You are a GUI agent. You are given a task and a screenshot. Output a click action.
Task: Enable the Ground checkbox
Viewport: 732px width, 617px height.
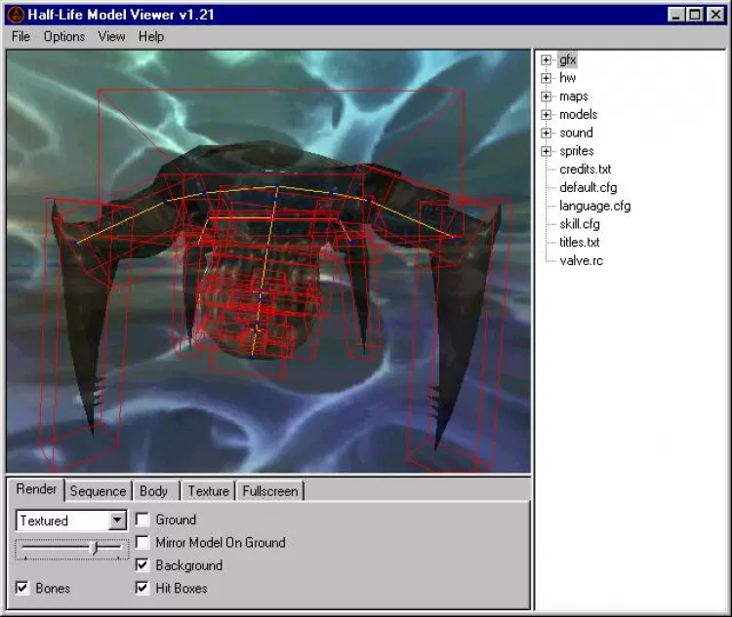coord(142,521)
